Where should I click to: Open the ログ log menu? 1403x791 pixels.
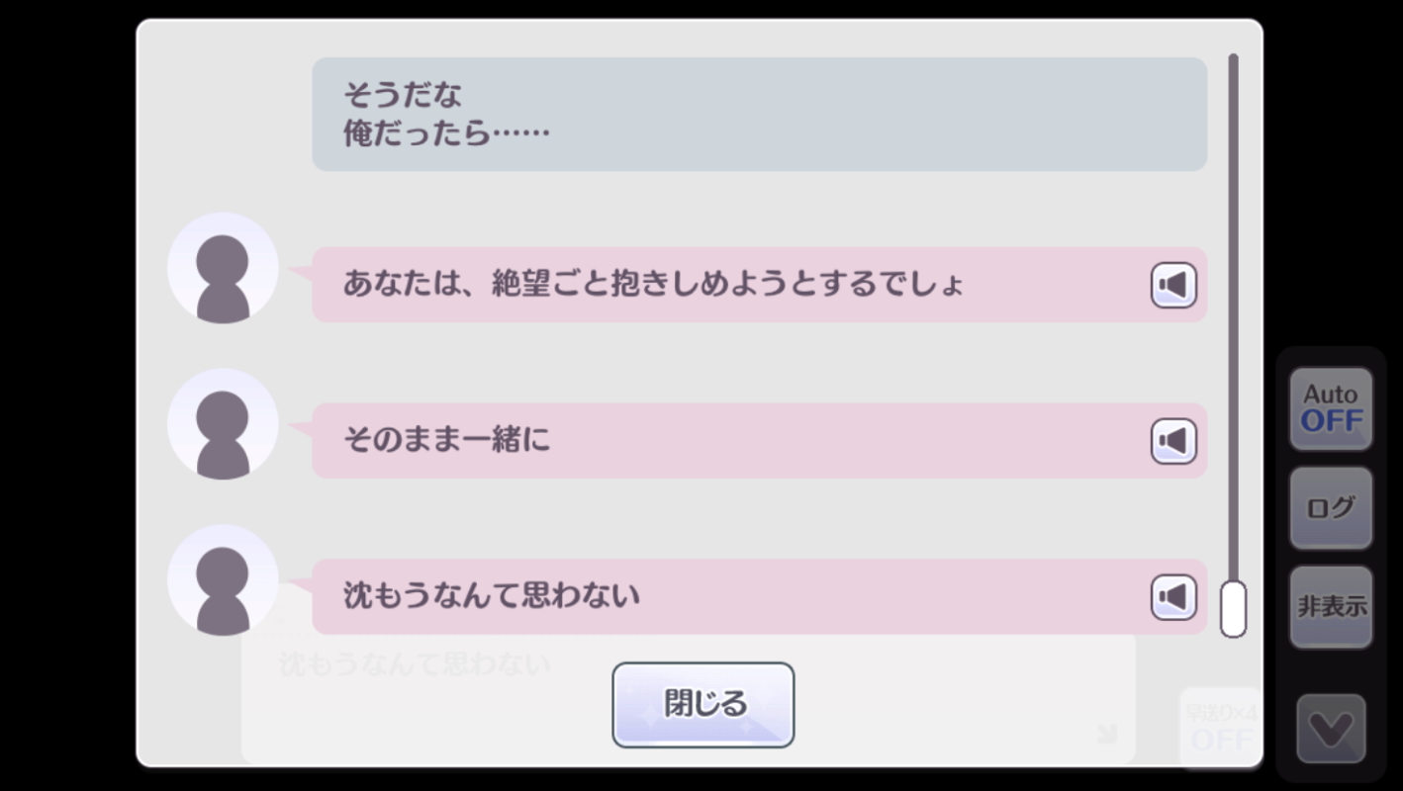point(1331,508)
